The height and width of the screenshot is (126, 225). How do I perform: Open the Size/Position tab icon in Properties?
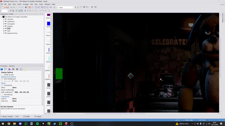pyautogui.click(x=5, y=69)
